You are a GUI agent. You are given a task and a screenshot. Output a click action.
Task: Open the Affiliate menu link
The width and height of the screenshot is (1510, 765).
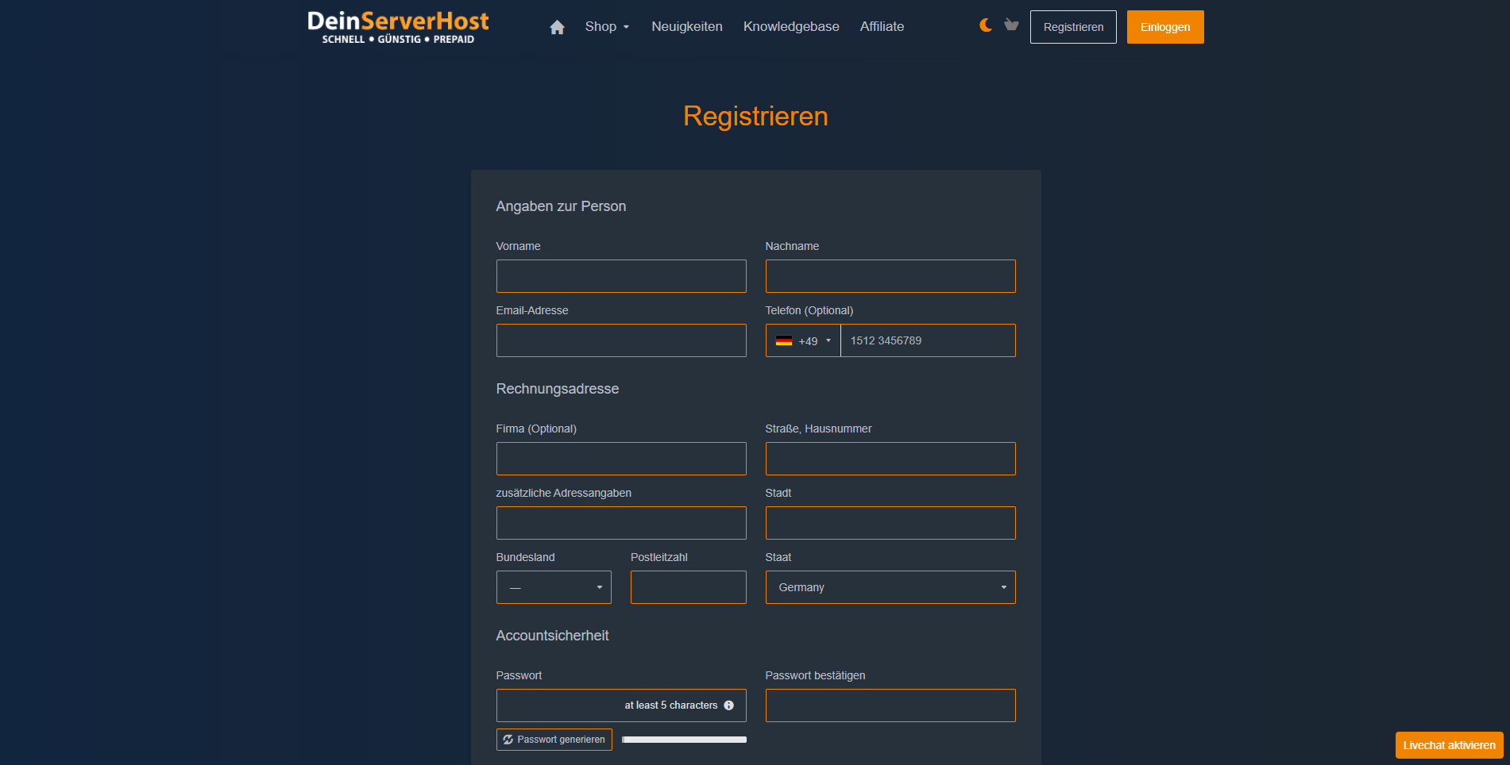(882, 27)
